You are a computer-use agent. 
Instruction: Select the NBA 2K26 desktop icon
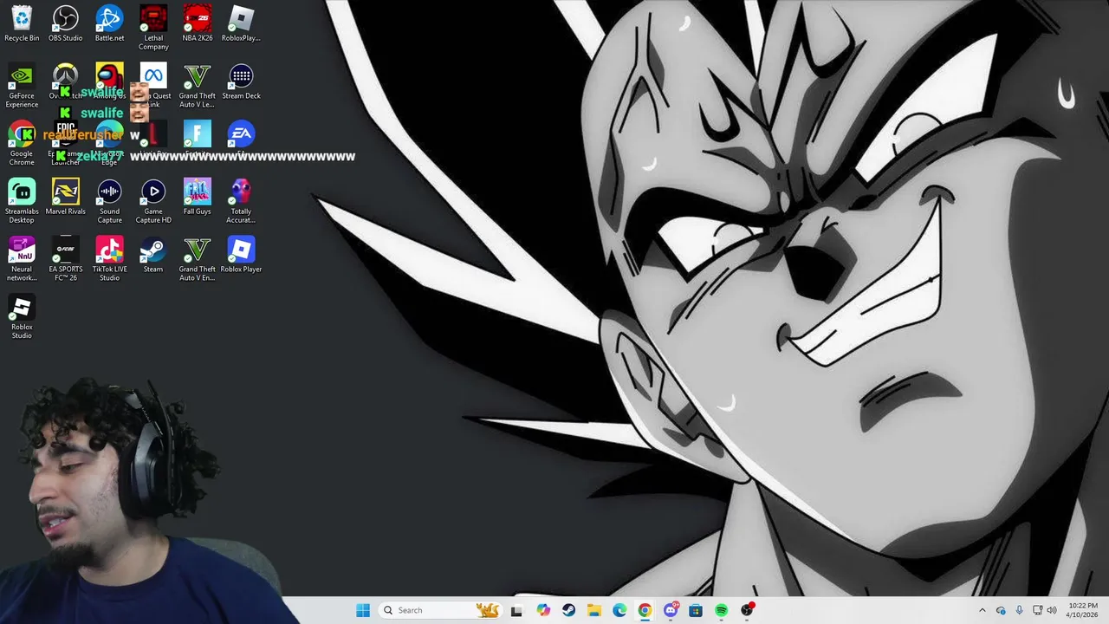[198, 23]
